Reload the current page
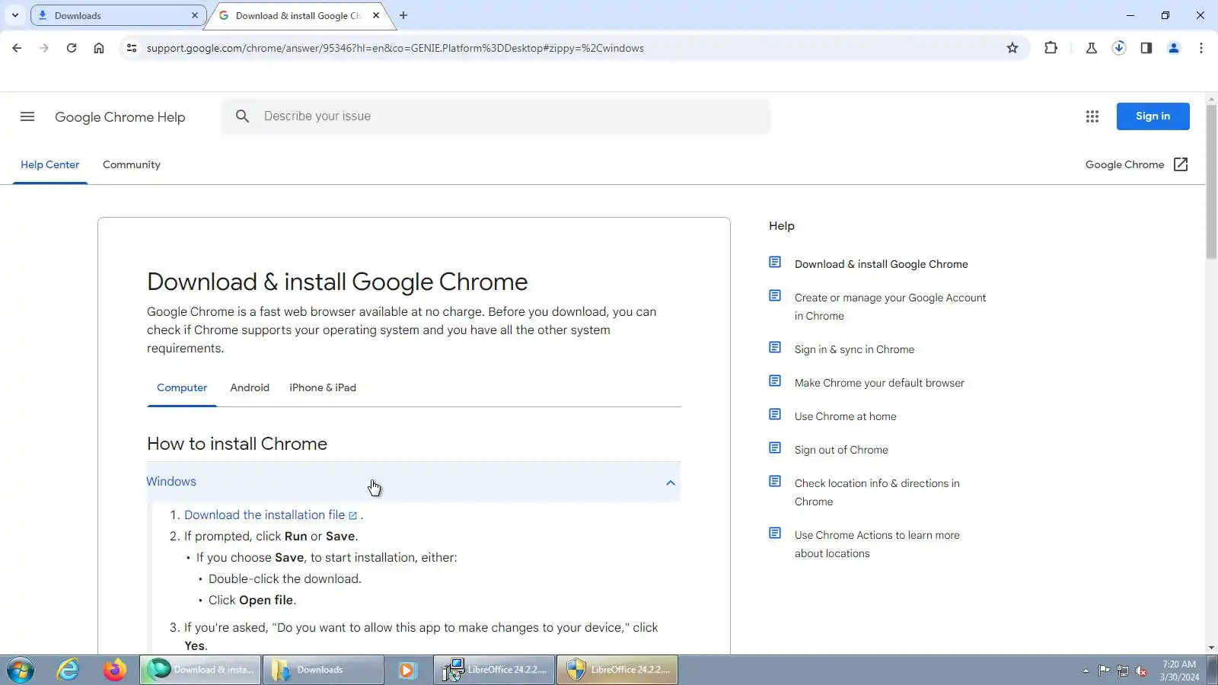The height and width of the screenshot is (685, 1218). [x=72, y=48]
